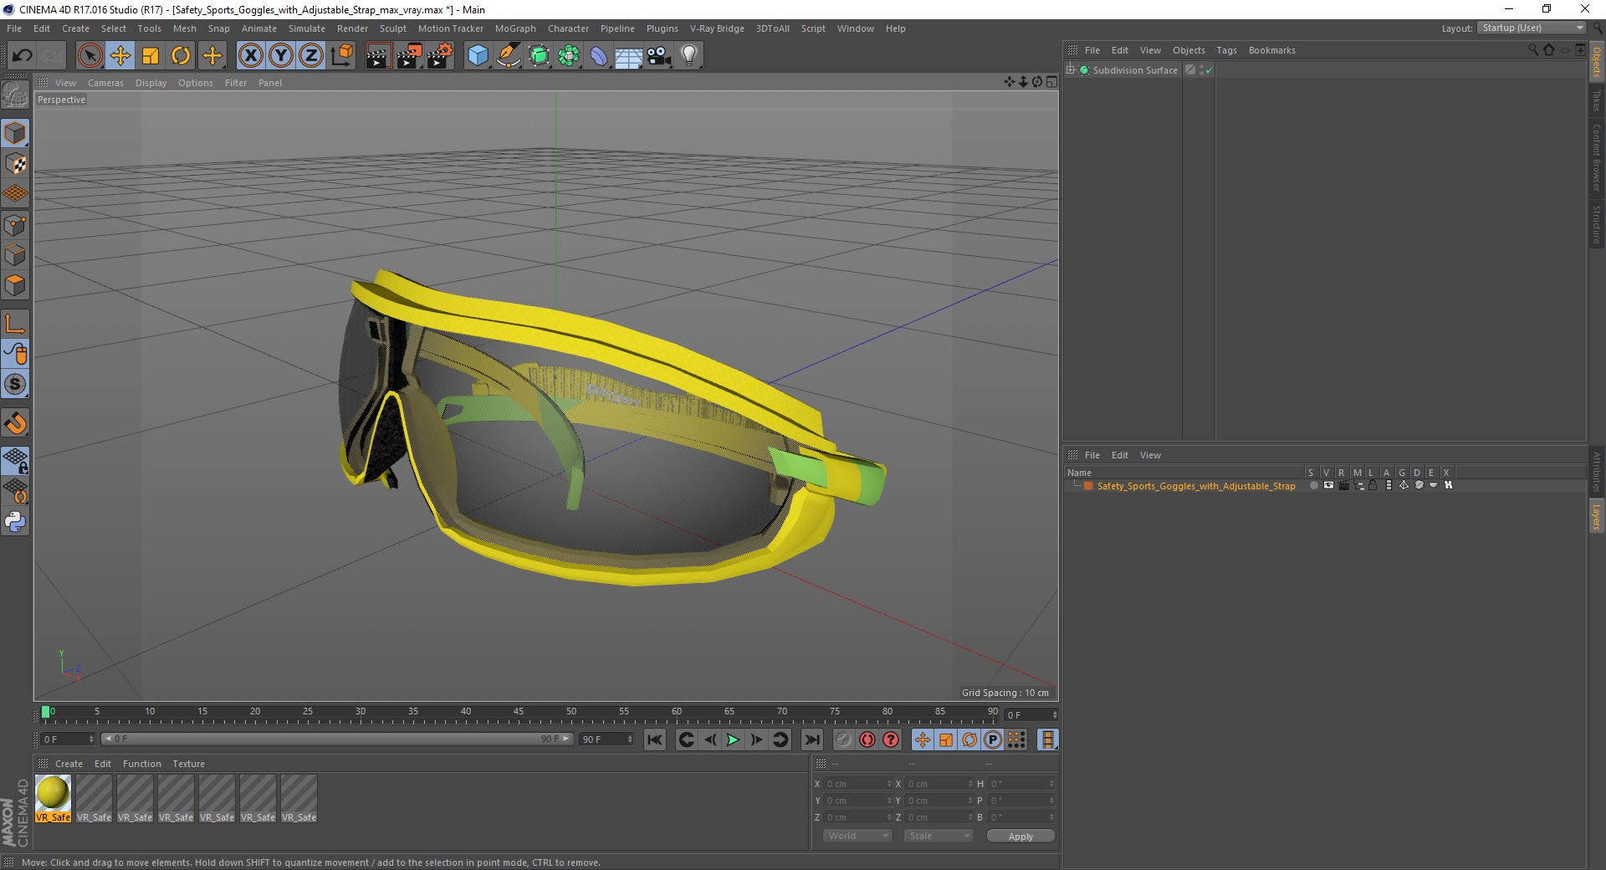This screenshot has height=870, width=1606.
Task: Switch to Polygons mode
Action: coord(15,285)
